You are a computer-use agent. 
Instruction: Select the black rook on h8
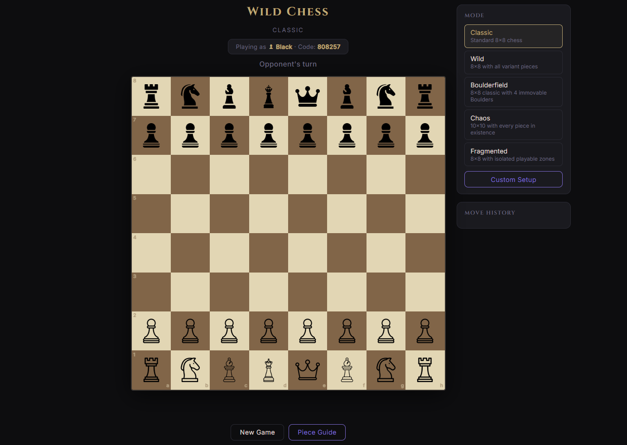pos(425,96)
